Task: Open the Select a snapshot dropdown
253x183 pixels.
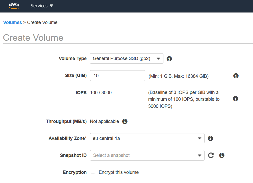Action: pyautogui.click(x=147, y=155)
